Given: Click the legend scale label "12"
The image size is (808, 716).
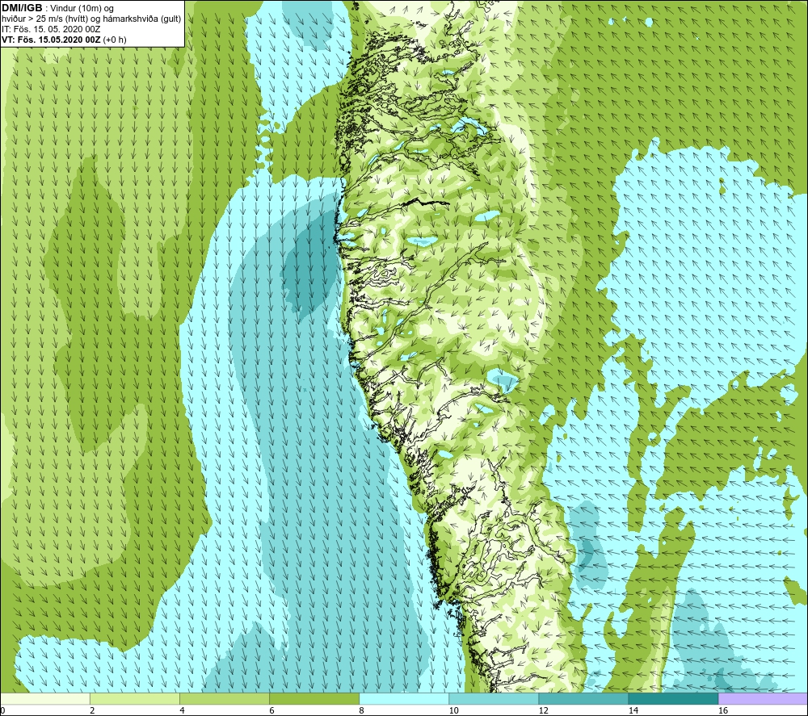Looking at the screenshot, I should point(543,710).
